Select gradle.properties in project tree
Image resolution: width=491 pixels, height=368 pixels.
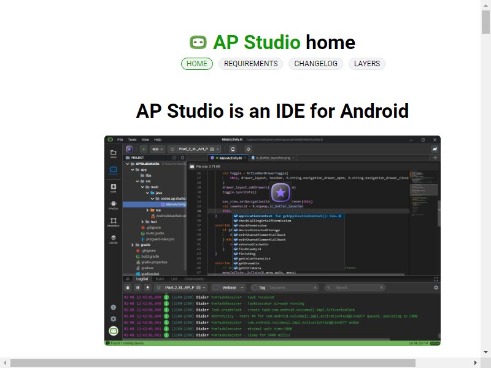[152, 263]
